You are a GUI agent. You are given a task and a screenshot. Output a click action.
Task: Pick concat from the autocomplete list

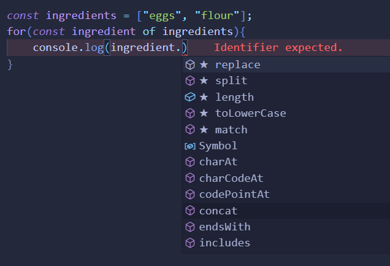286,211
